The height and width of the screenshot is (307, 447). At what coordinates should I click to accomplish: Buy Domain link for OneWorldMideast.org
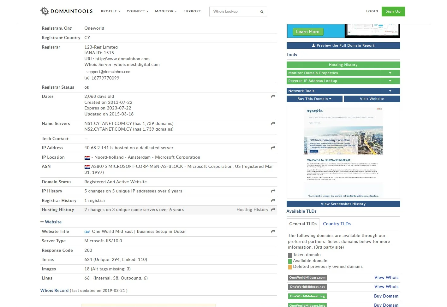[386, 296]
